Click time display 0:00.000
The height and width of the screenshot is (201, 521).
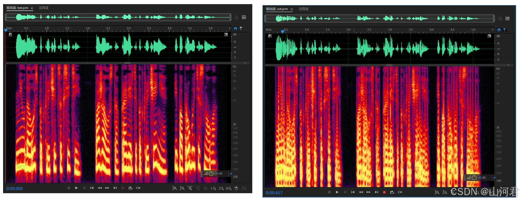click(14, 188)
